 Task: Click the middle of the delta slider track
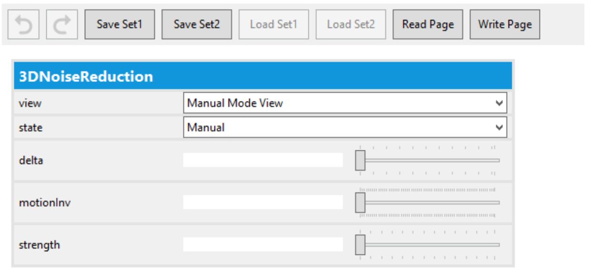pyautogui.click(x=428, y=160)
